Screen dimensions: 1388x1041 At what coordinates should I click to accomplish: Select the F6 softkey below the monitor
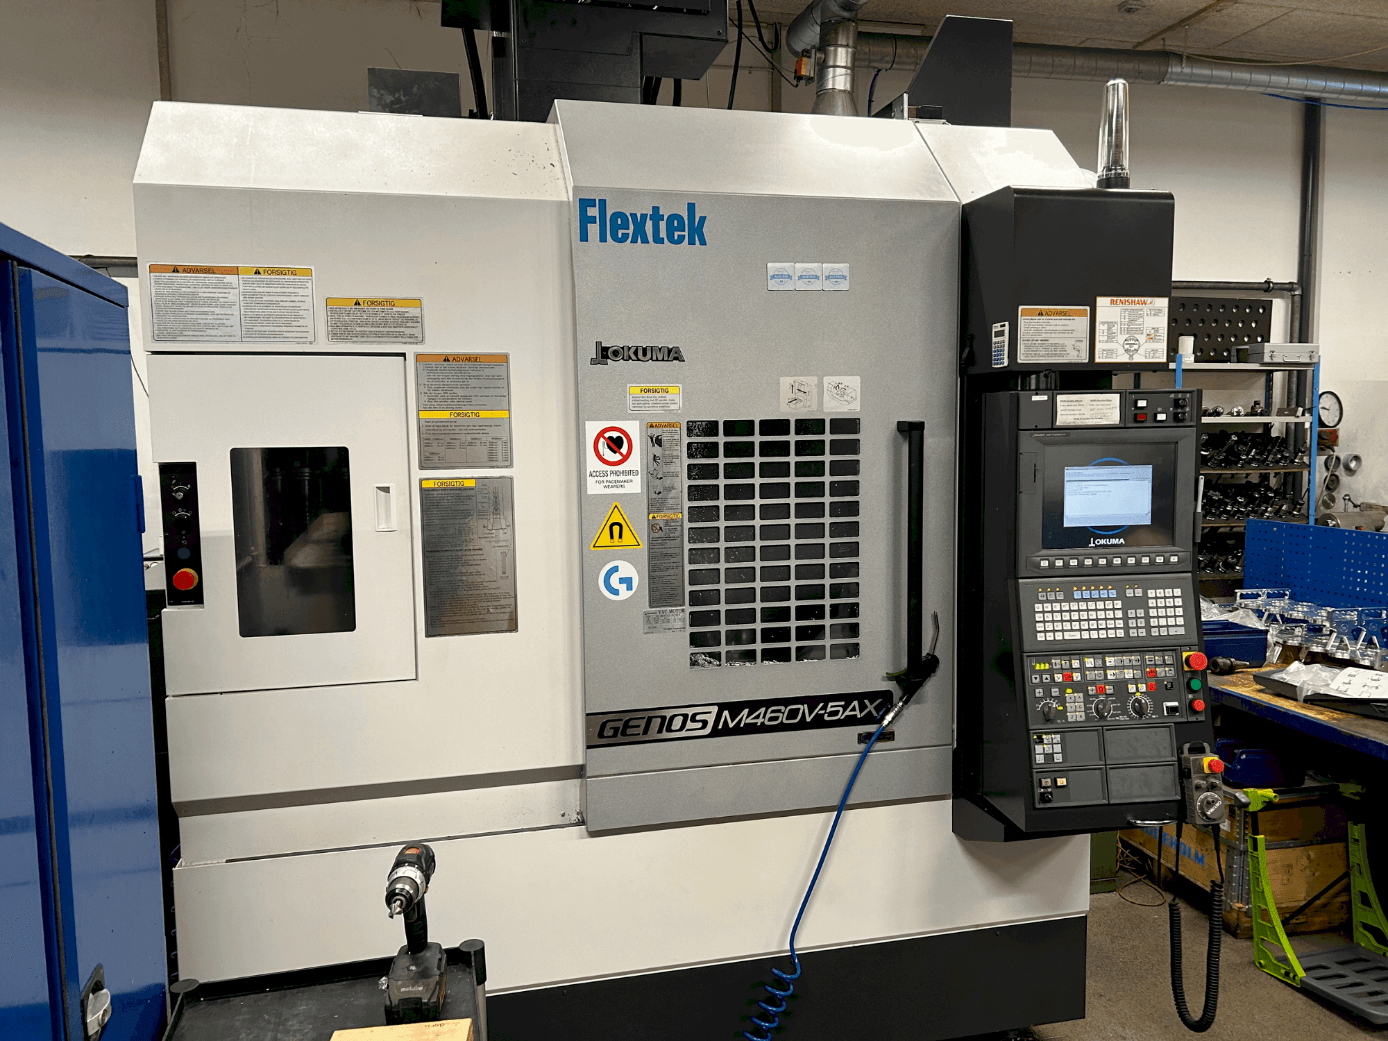(1131, 560)
